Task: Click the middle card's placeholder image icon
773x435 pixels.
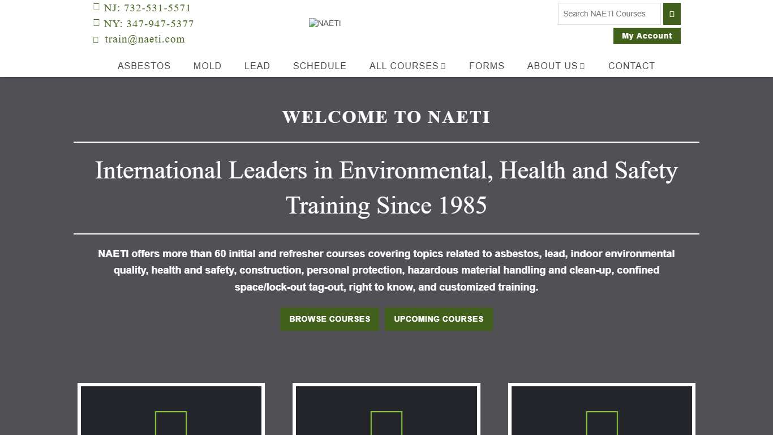Action: pyautogui.click(x=386, y=424)
